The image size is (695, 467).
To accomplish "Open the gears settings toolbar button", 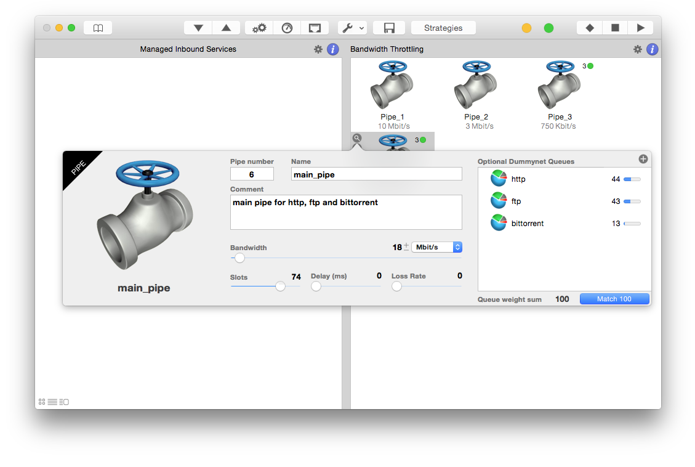I will [259, 28].
